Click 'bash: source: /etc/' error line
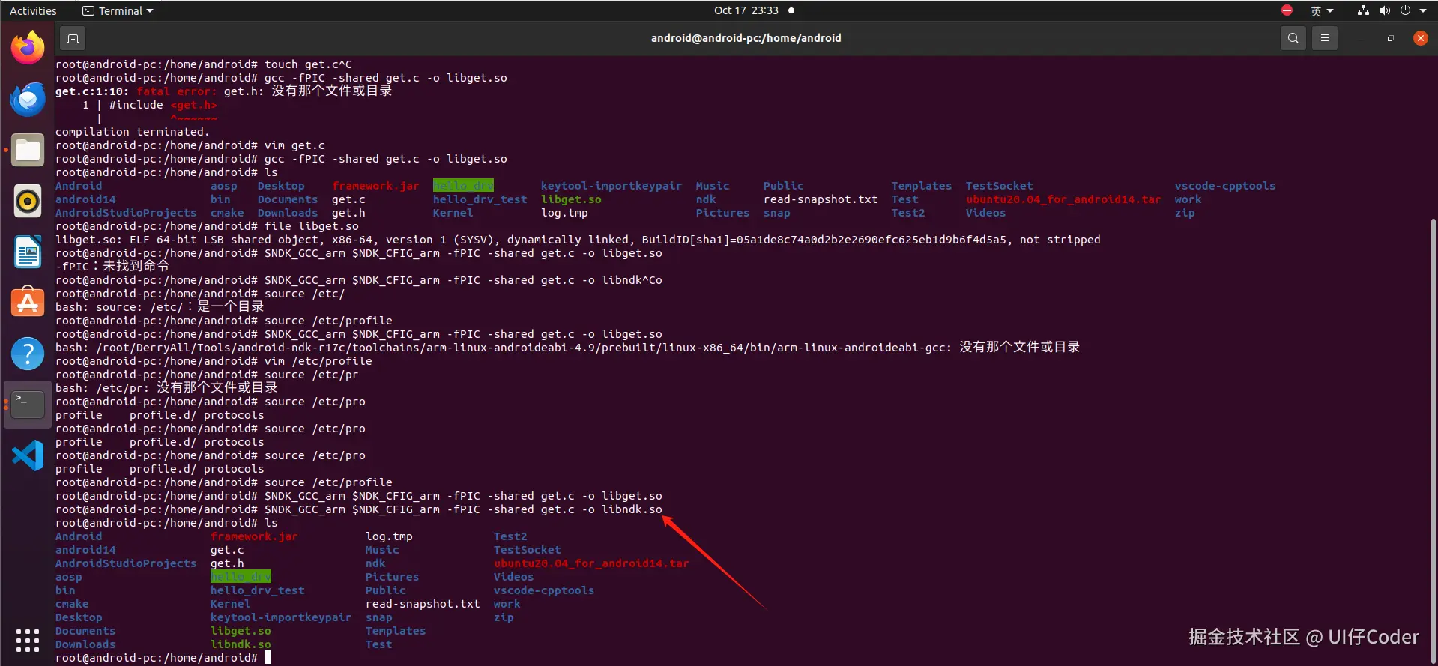This screenshot has height=666, width=1438. click(x=160, y=307)
